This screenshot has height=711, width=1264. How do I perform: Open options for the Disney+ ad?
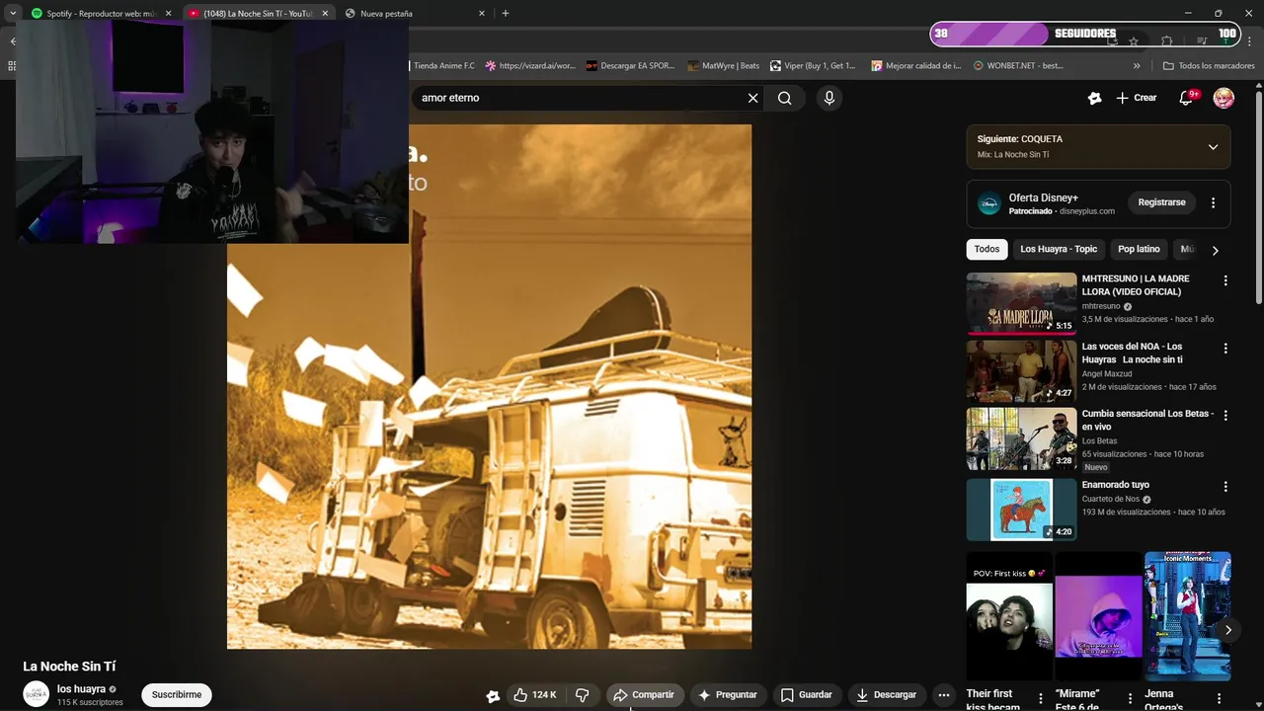(1213, 202)
